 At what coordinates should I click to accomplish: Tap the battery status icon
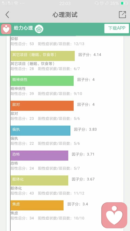[124, 3]
